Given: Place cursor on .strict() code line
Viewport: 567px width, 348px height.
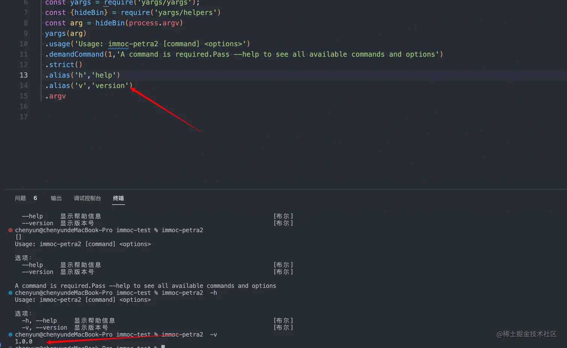Looking at the screenshot, I should 63,65.
